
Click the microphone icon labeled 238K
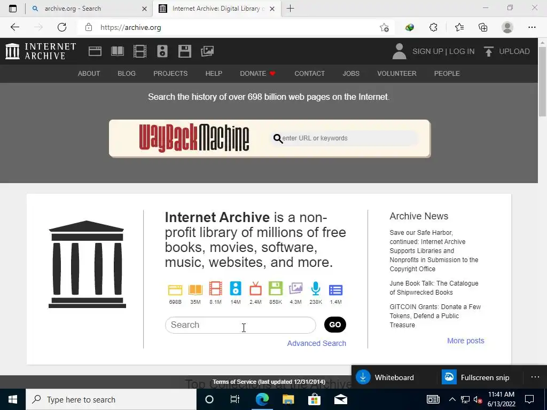[316, 289]
